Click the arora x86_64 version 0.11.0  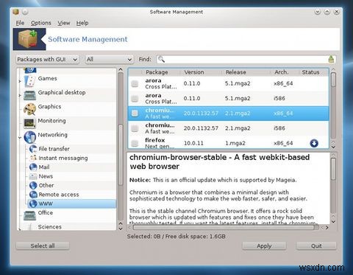(192, 83)
